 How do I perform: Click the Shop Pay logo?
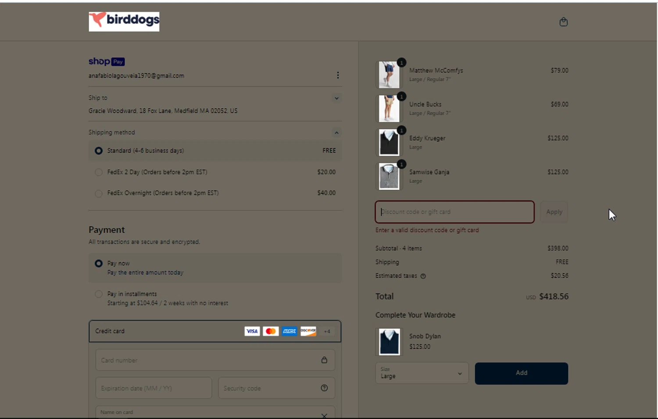(107, 62)
